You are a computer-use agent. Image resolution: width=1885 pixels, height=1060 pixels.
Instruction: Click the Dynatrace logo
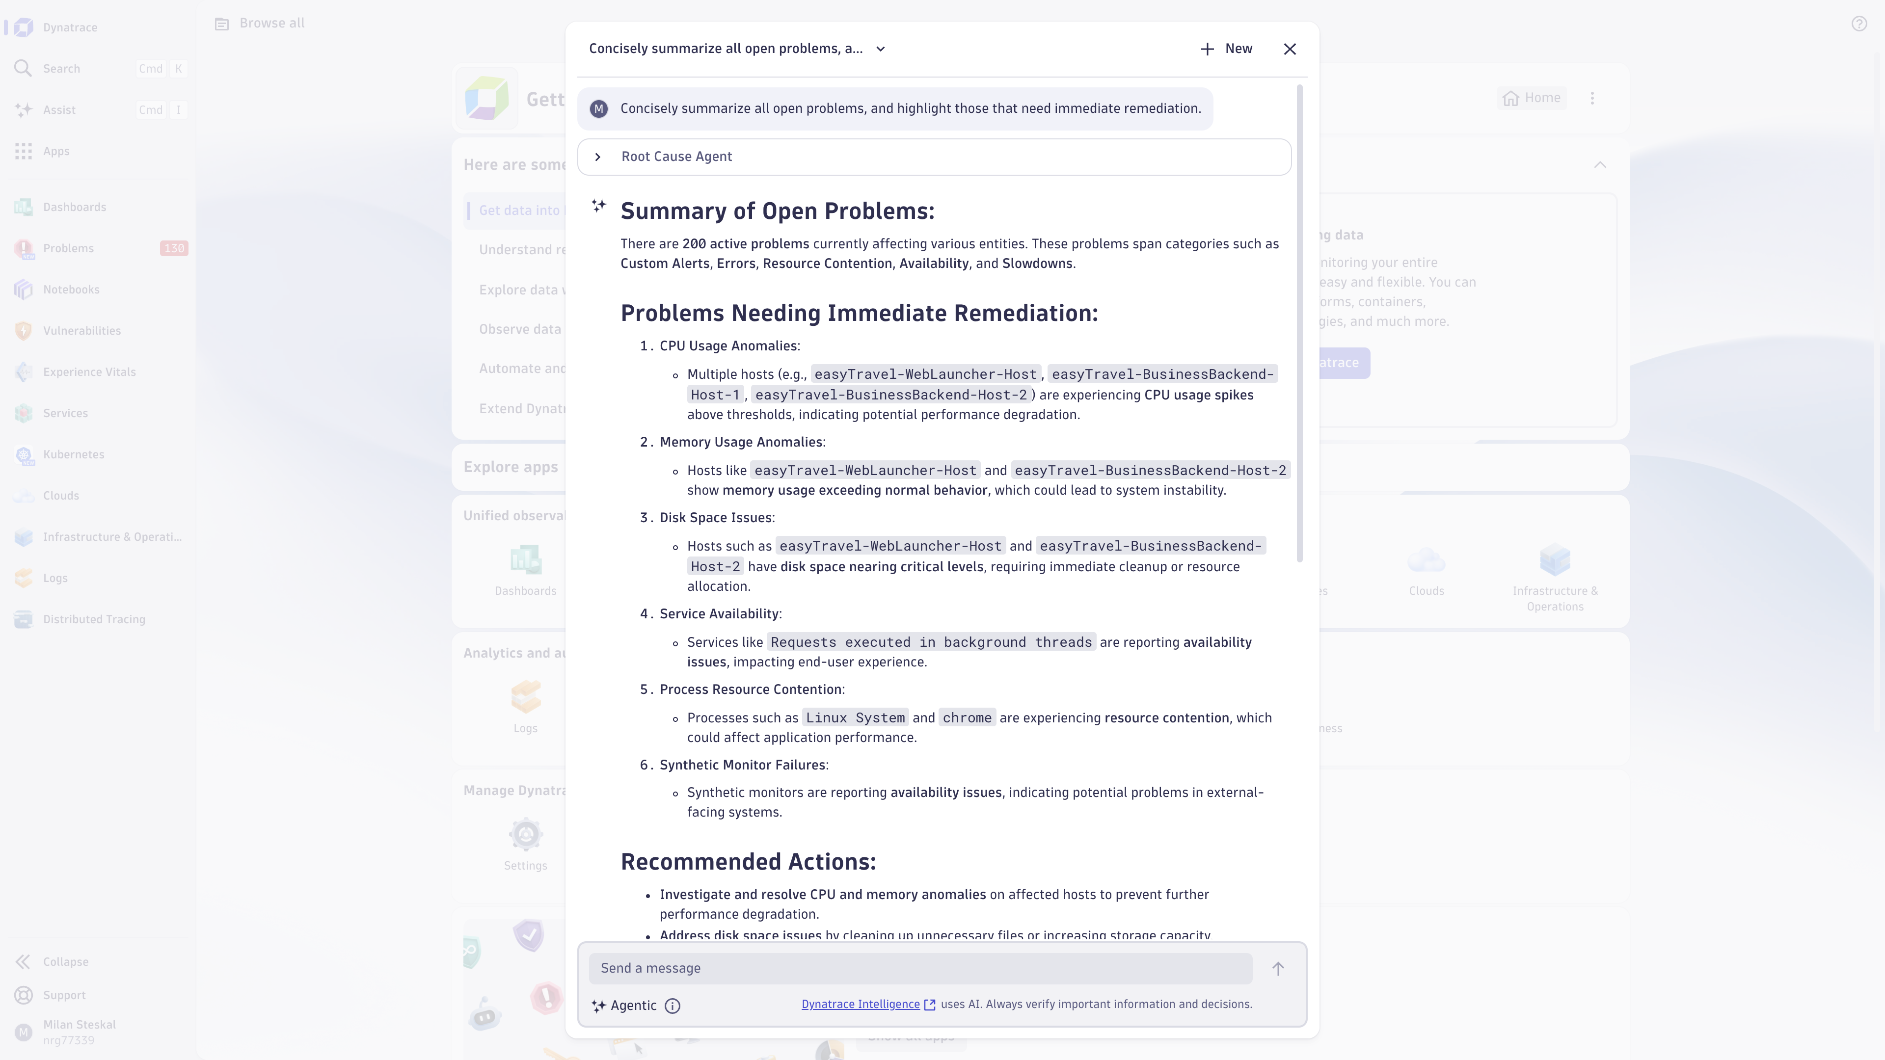22,27
